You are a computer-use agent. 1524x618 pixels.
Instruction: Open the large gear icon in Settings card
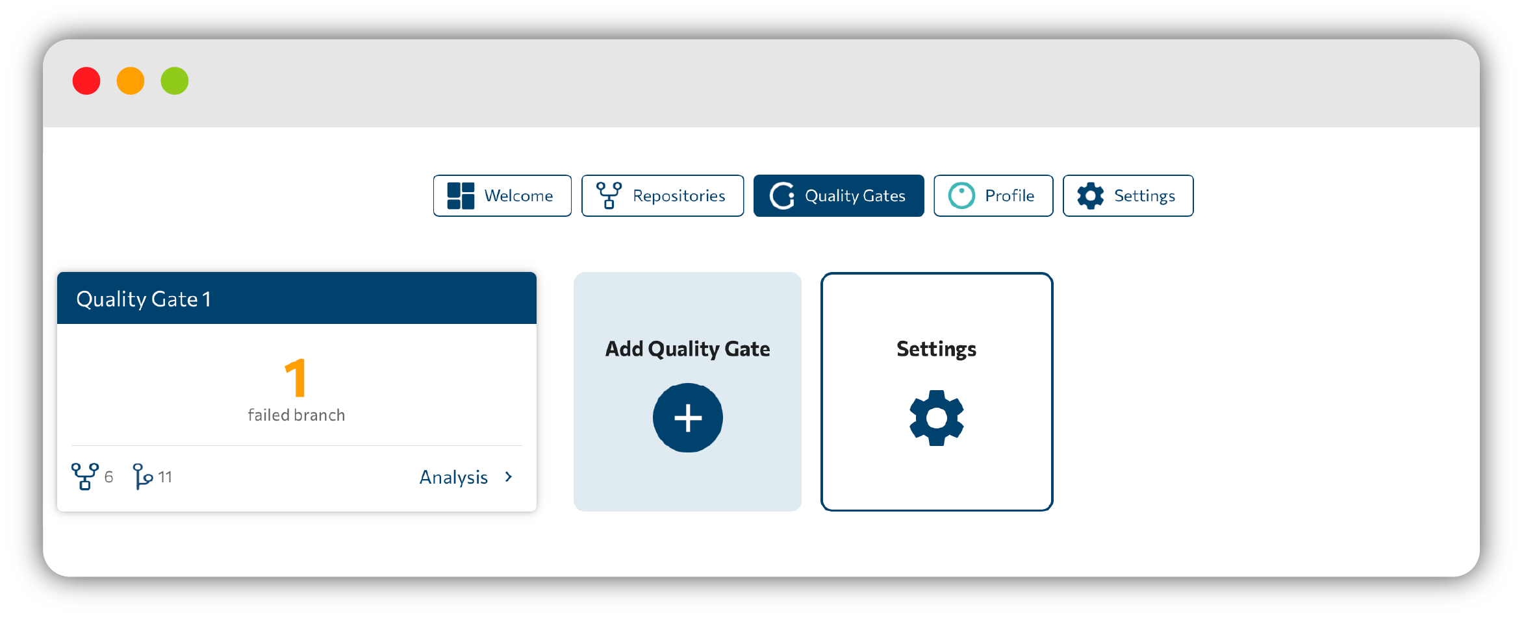tap(936, 417)
